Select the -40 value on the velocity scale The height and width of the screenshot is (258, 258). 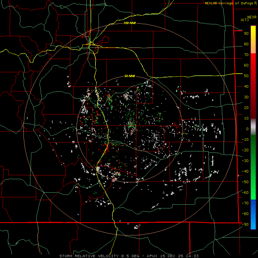[x=245, y=171]
